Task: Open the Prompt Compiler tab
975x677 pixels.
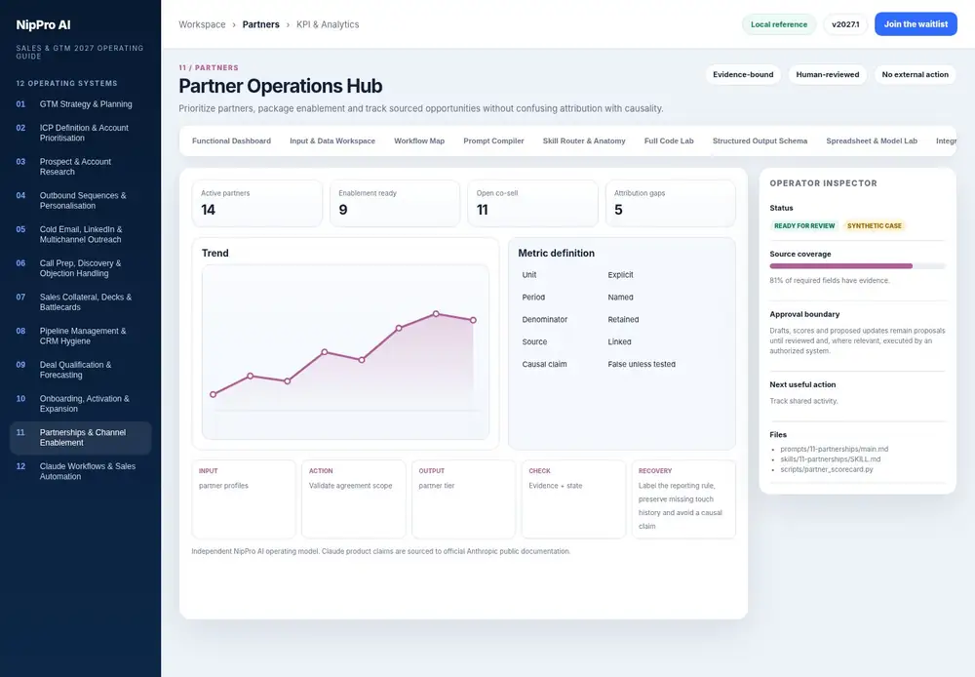Action: pos(493,140)
